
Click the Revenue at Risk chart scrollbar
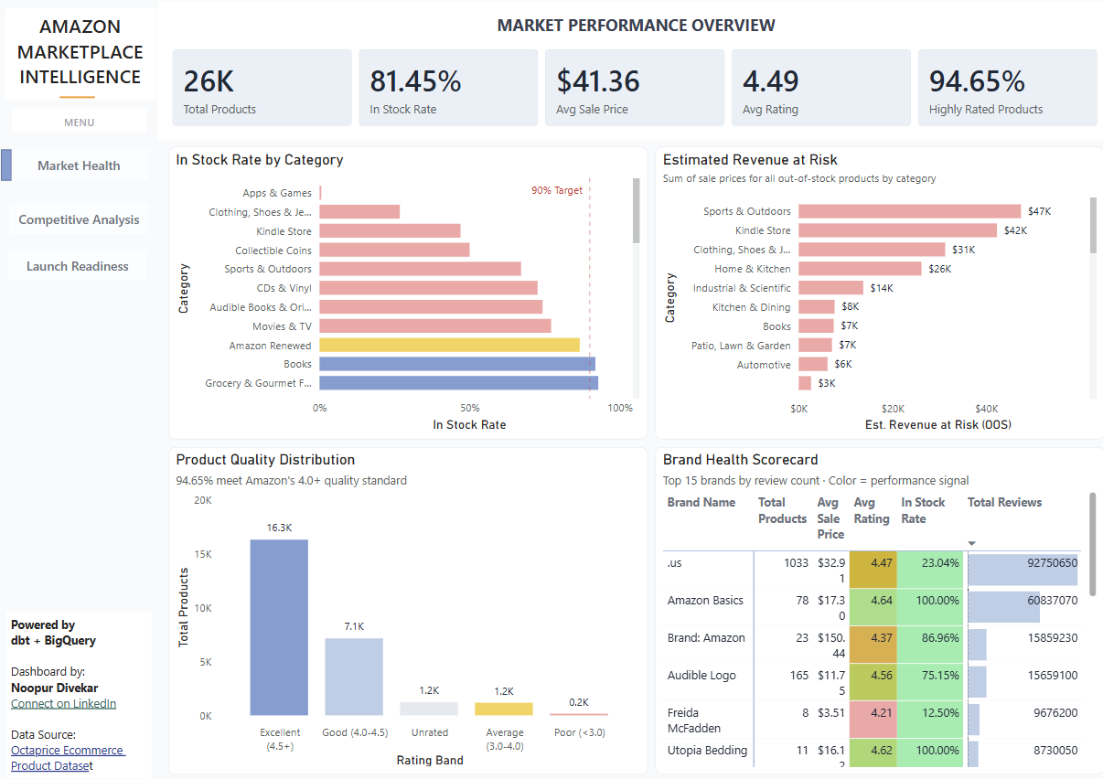[x=1093, y=225]
